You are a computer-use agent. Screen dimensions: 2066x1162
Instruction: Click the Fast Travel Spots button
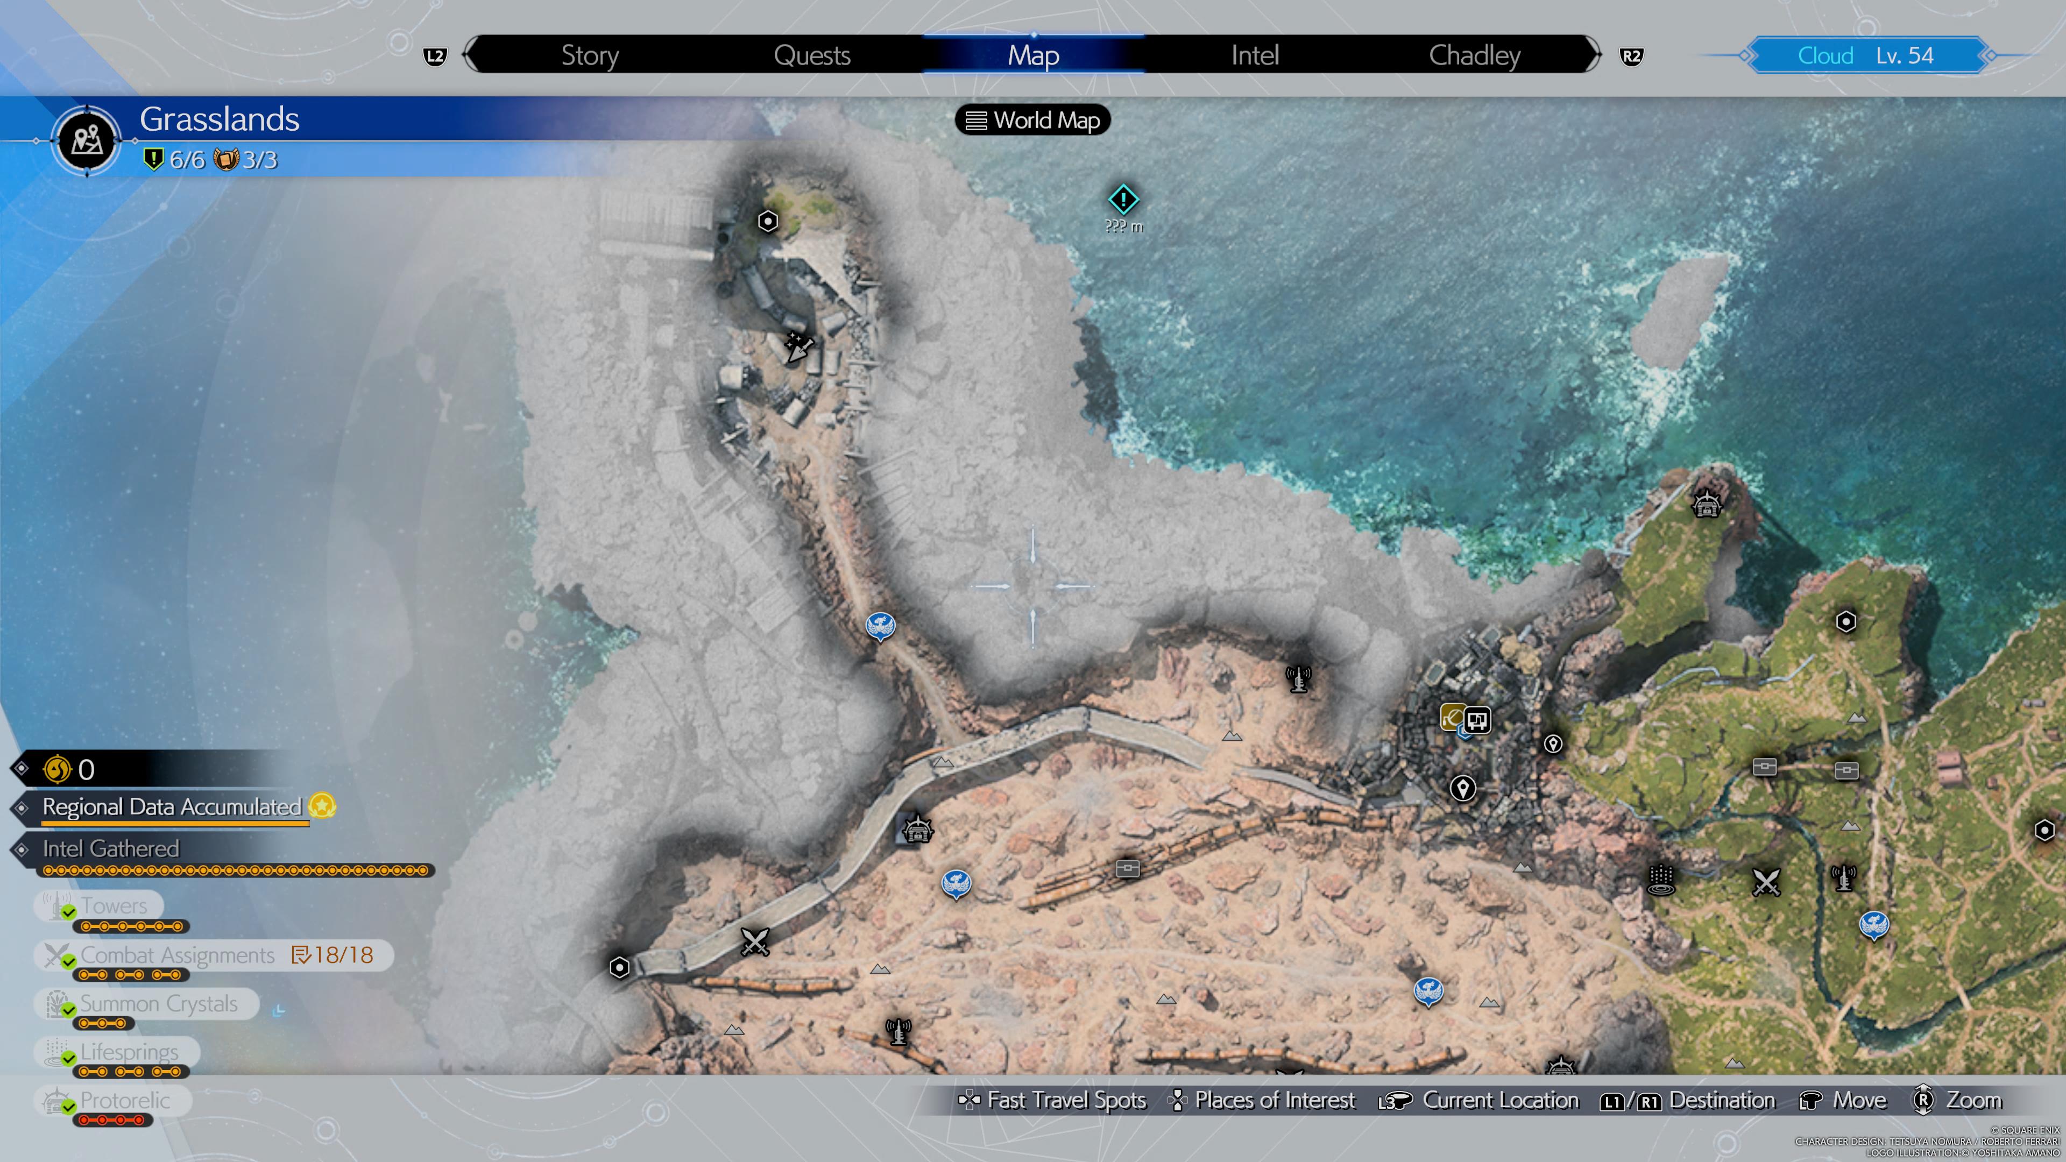pos(1051,1100)
